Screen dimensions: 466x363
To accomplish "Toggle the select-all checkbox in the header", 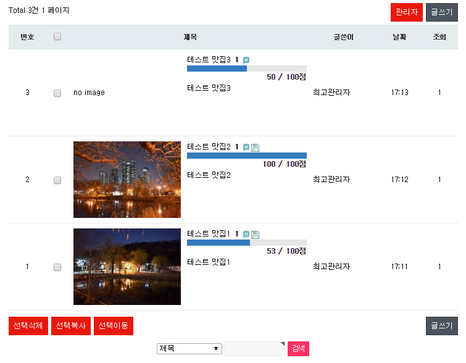I will (57, 36).
